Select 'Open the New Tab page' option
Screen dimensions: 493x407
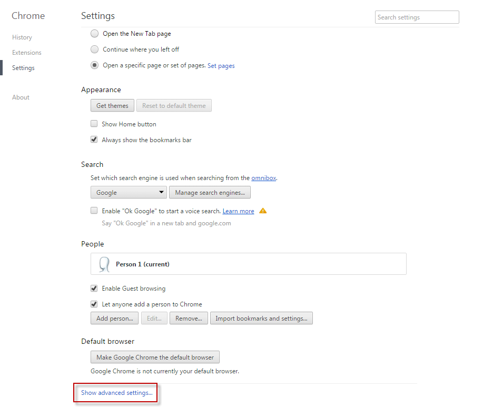click(x=95, y=34)
